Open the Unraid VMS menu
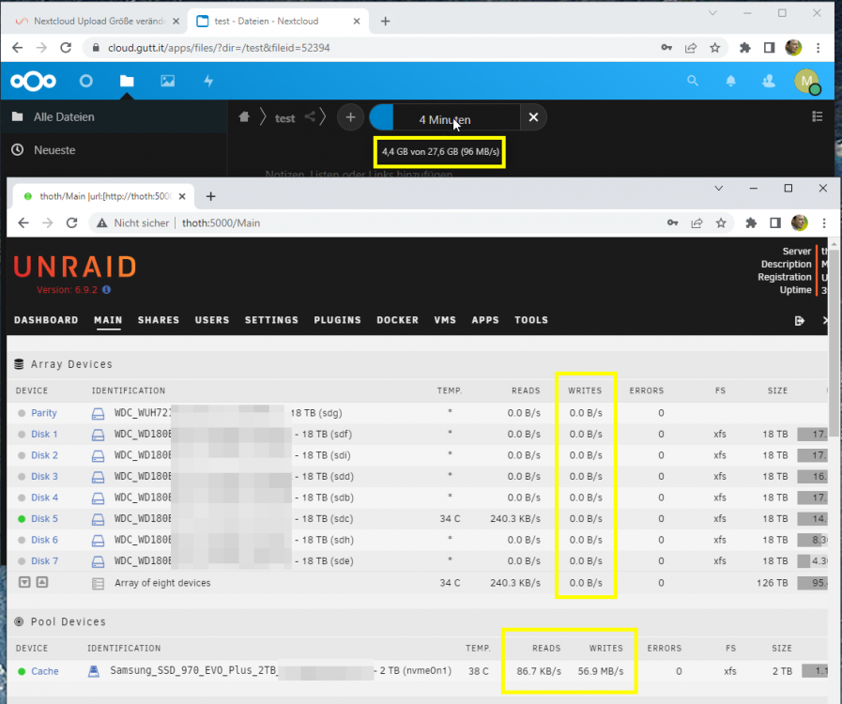Image resolution: width=842 pixels, height=704 pixels. point(445,320)
